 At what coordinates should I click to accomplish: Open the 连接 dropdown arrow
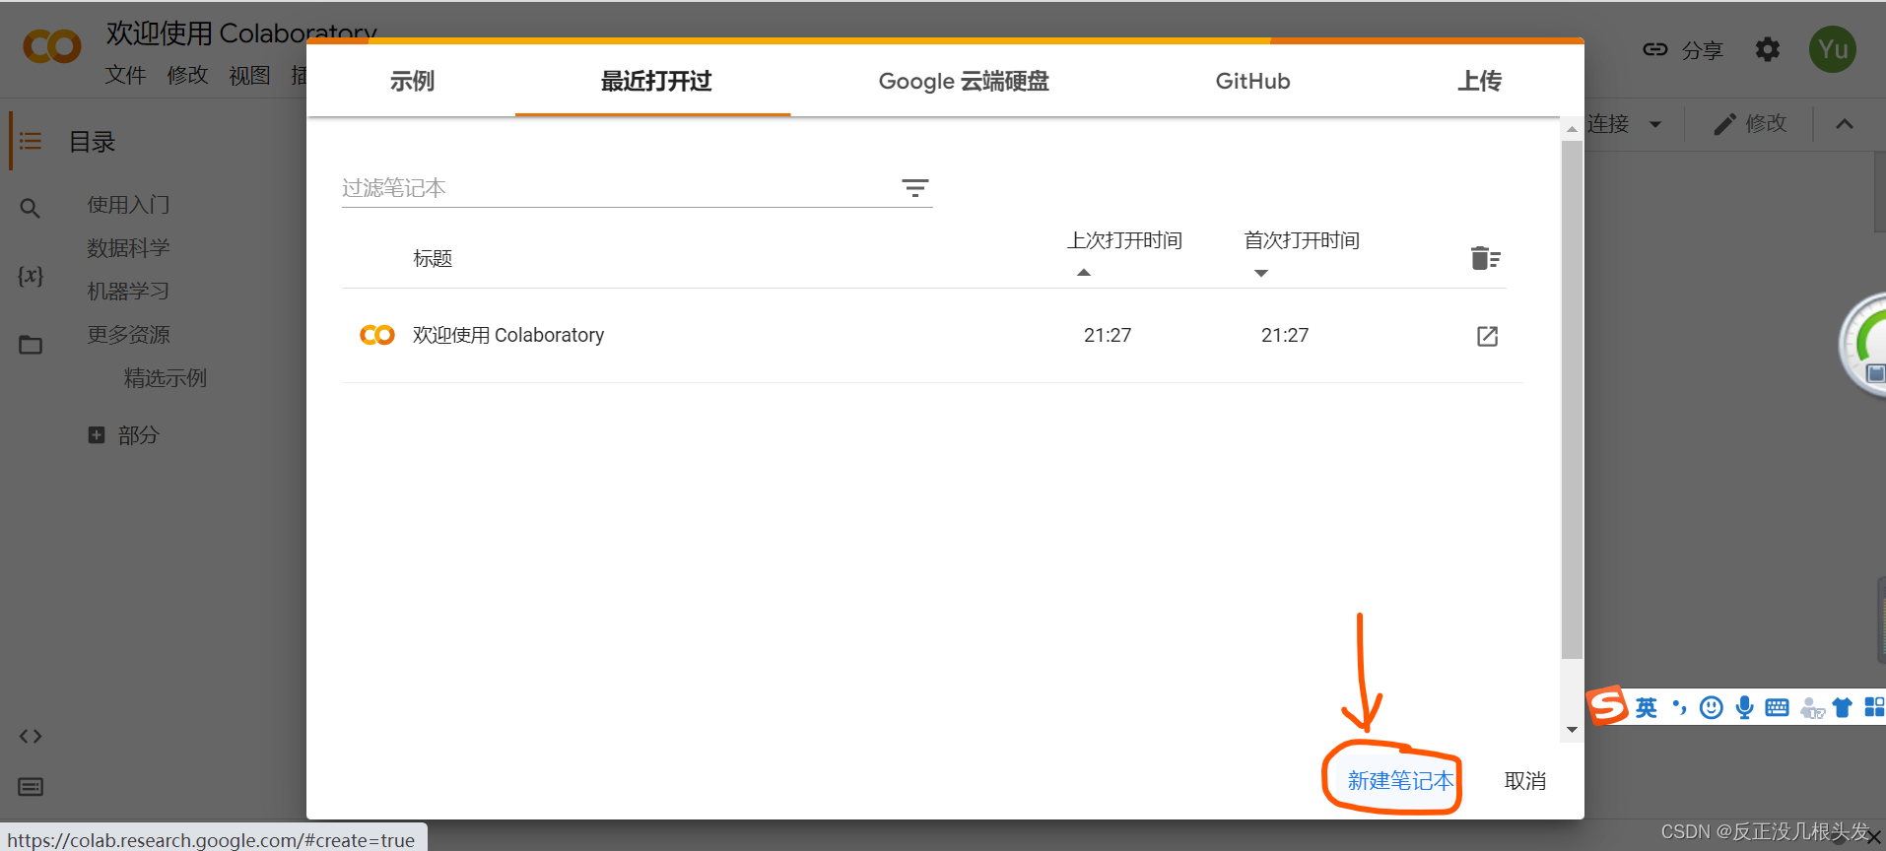tap(1655, 124)
